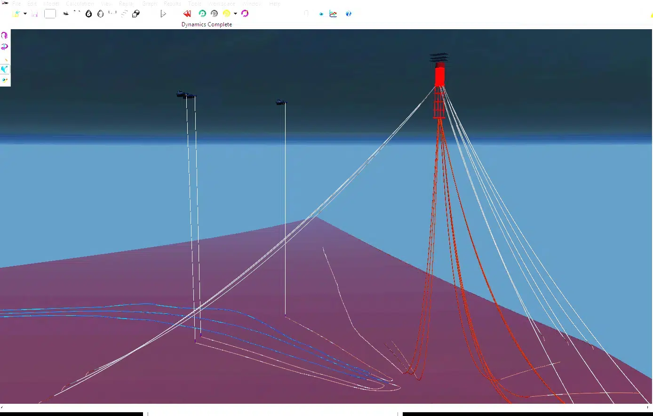This screenshot has width=653, height=416.
Task: Click the gray step replay icon
Action: (215, 14)
